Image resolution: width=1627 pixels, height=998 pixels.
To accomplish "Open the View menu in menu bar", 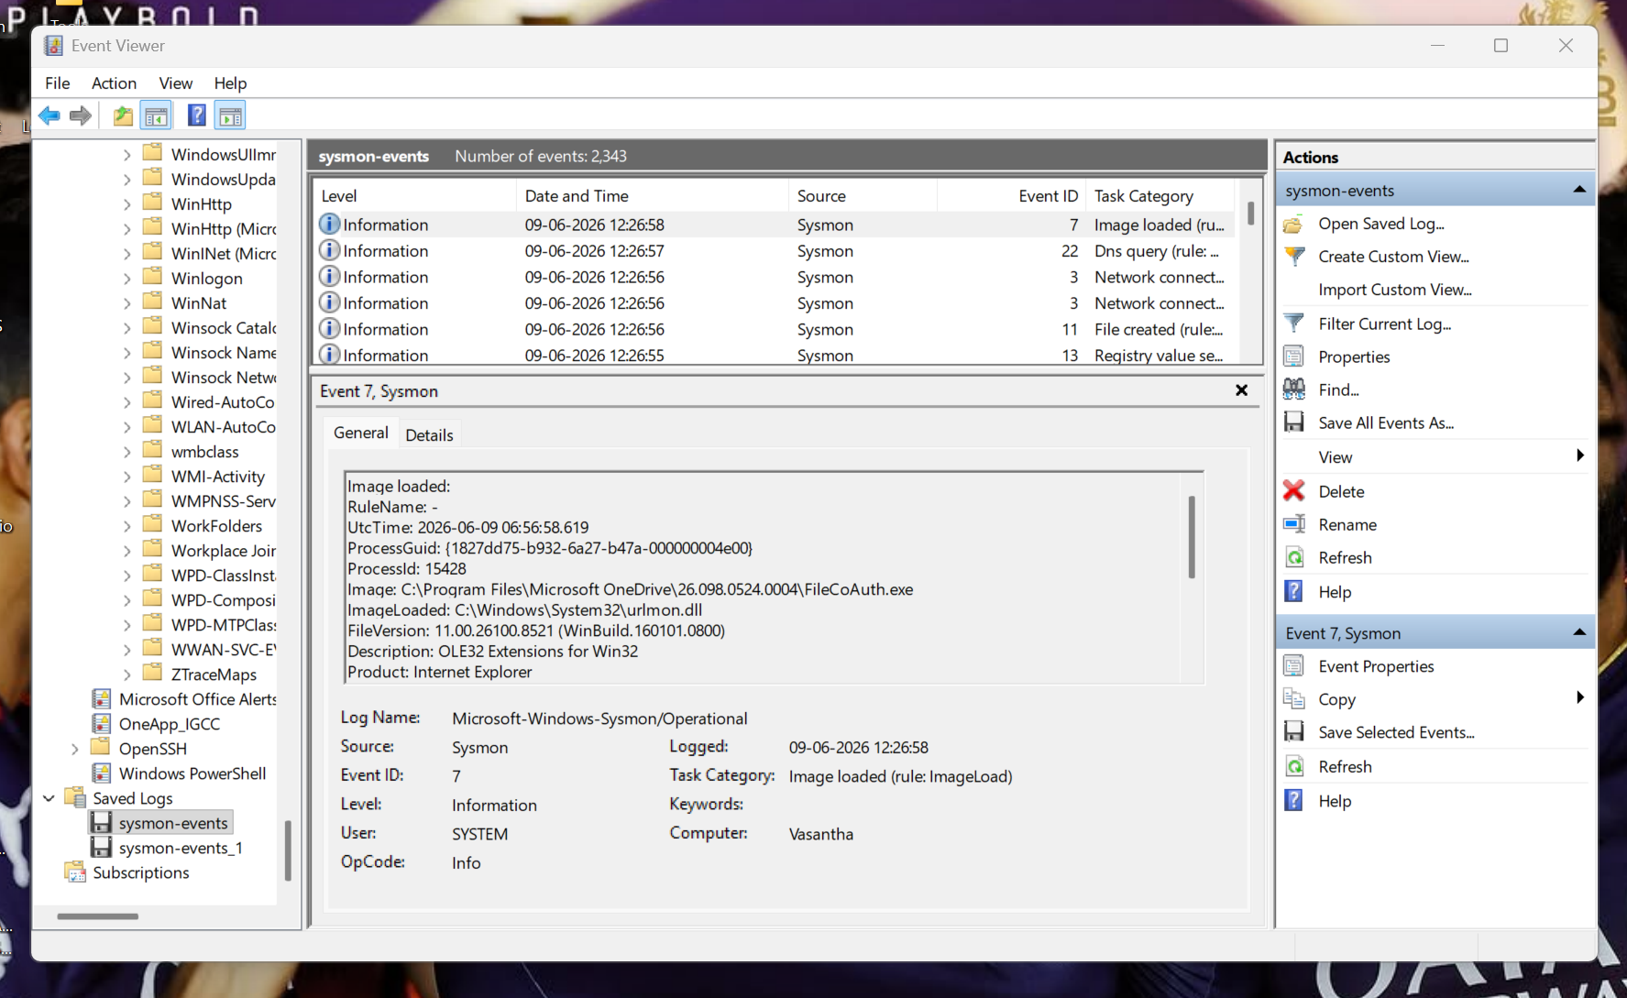I will pos(176,83).
